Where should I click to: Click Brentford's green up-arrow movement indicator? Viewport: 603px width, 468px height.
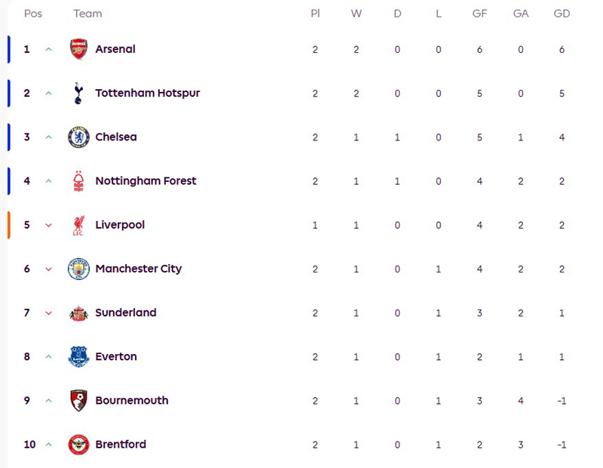point(49,445)
